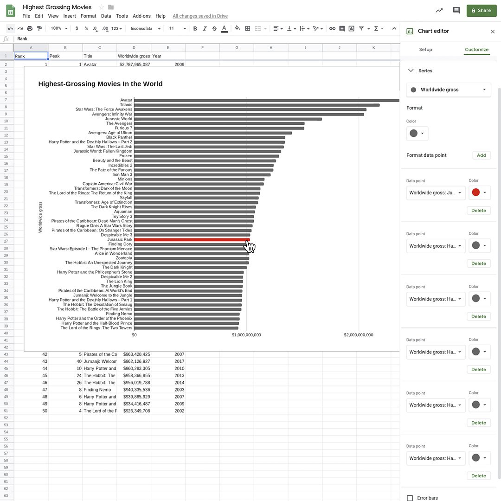The height and width of the screenshot is (501, 501).
Task: Switch to the Customize tab
Action: click(476, 50)
